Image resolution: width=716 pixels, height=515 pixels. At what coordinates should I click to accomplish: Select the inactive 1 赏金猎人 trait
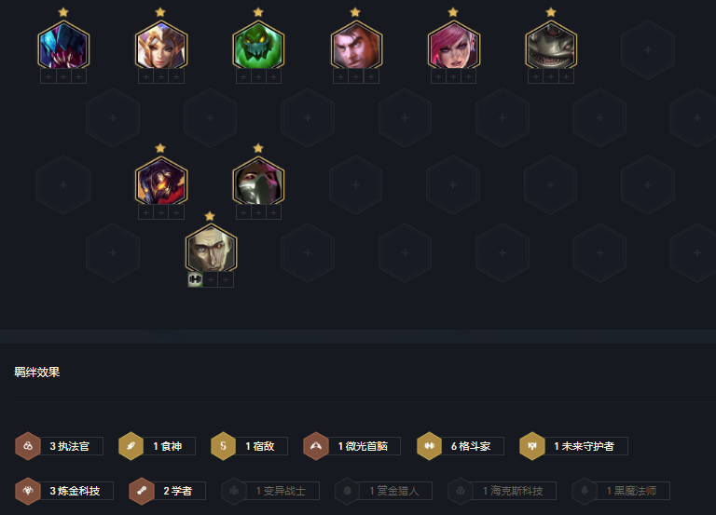383,491
